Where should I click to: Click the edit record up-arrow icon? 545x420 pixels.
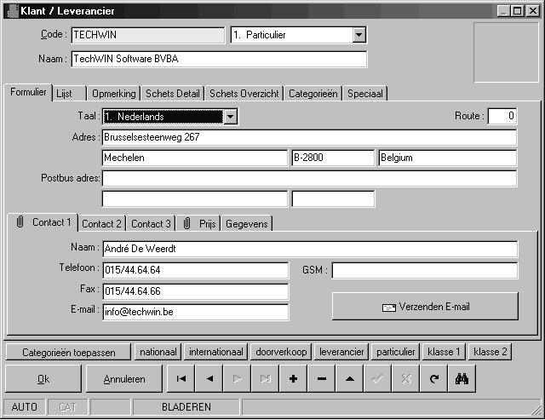click(350, 378)
